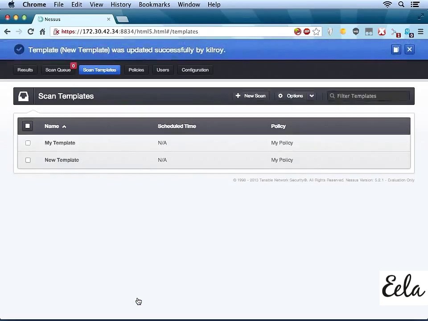Click the WB extension icon
The image size is (428, 321).
(356, 32)
